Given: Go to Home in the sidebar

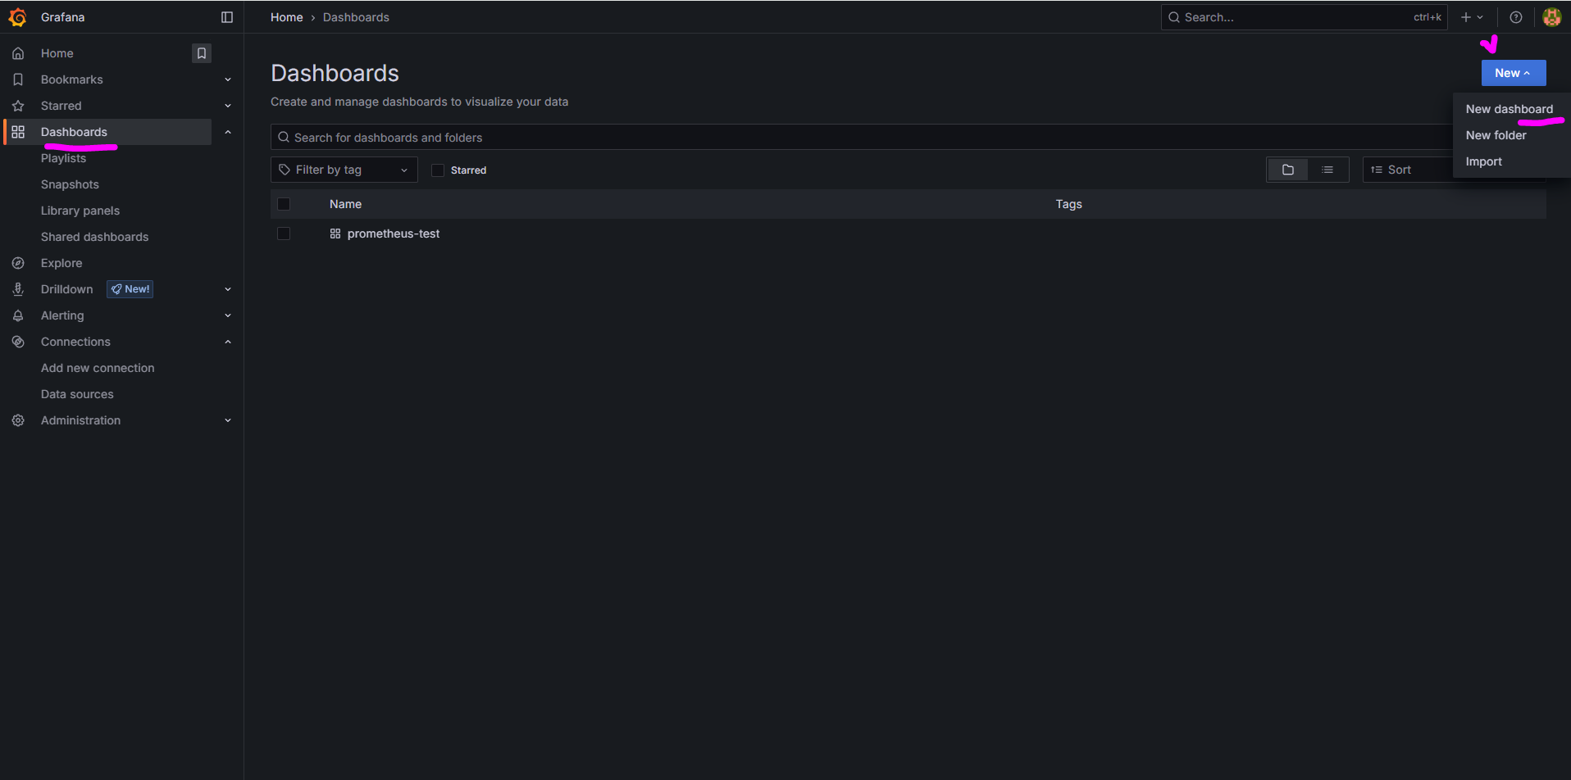Looking at the screenshot, I should [57, 53].
